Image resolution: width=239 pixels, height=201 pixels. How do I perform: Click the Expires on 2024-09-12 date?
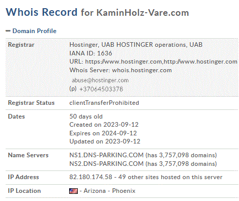[x=103, y=133]
